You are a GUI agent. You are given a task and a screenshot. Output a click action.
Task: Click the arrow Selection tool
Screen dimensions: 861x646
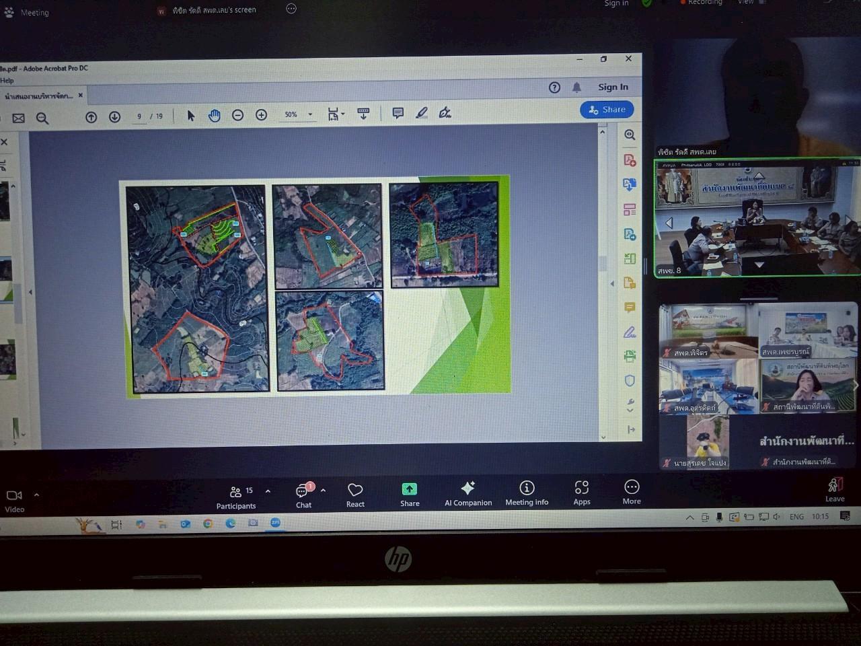tap(190, 116)
